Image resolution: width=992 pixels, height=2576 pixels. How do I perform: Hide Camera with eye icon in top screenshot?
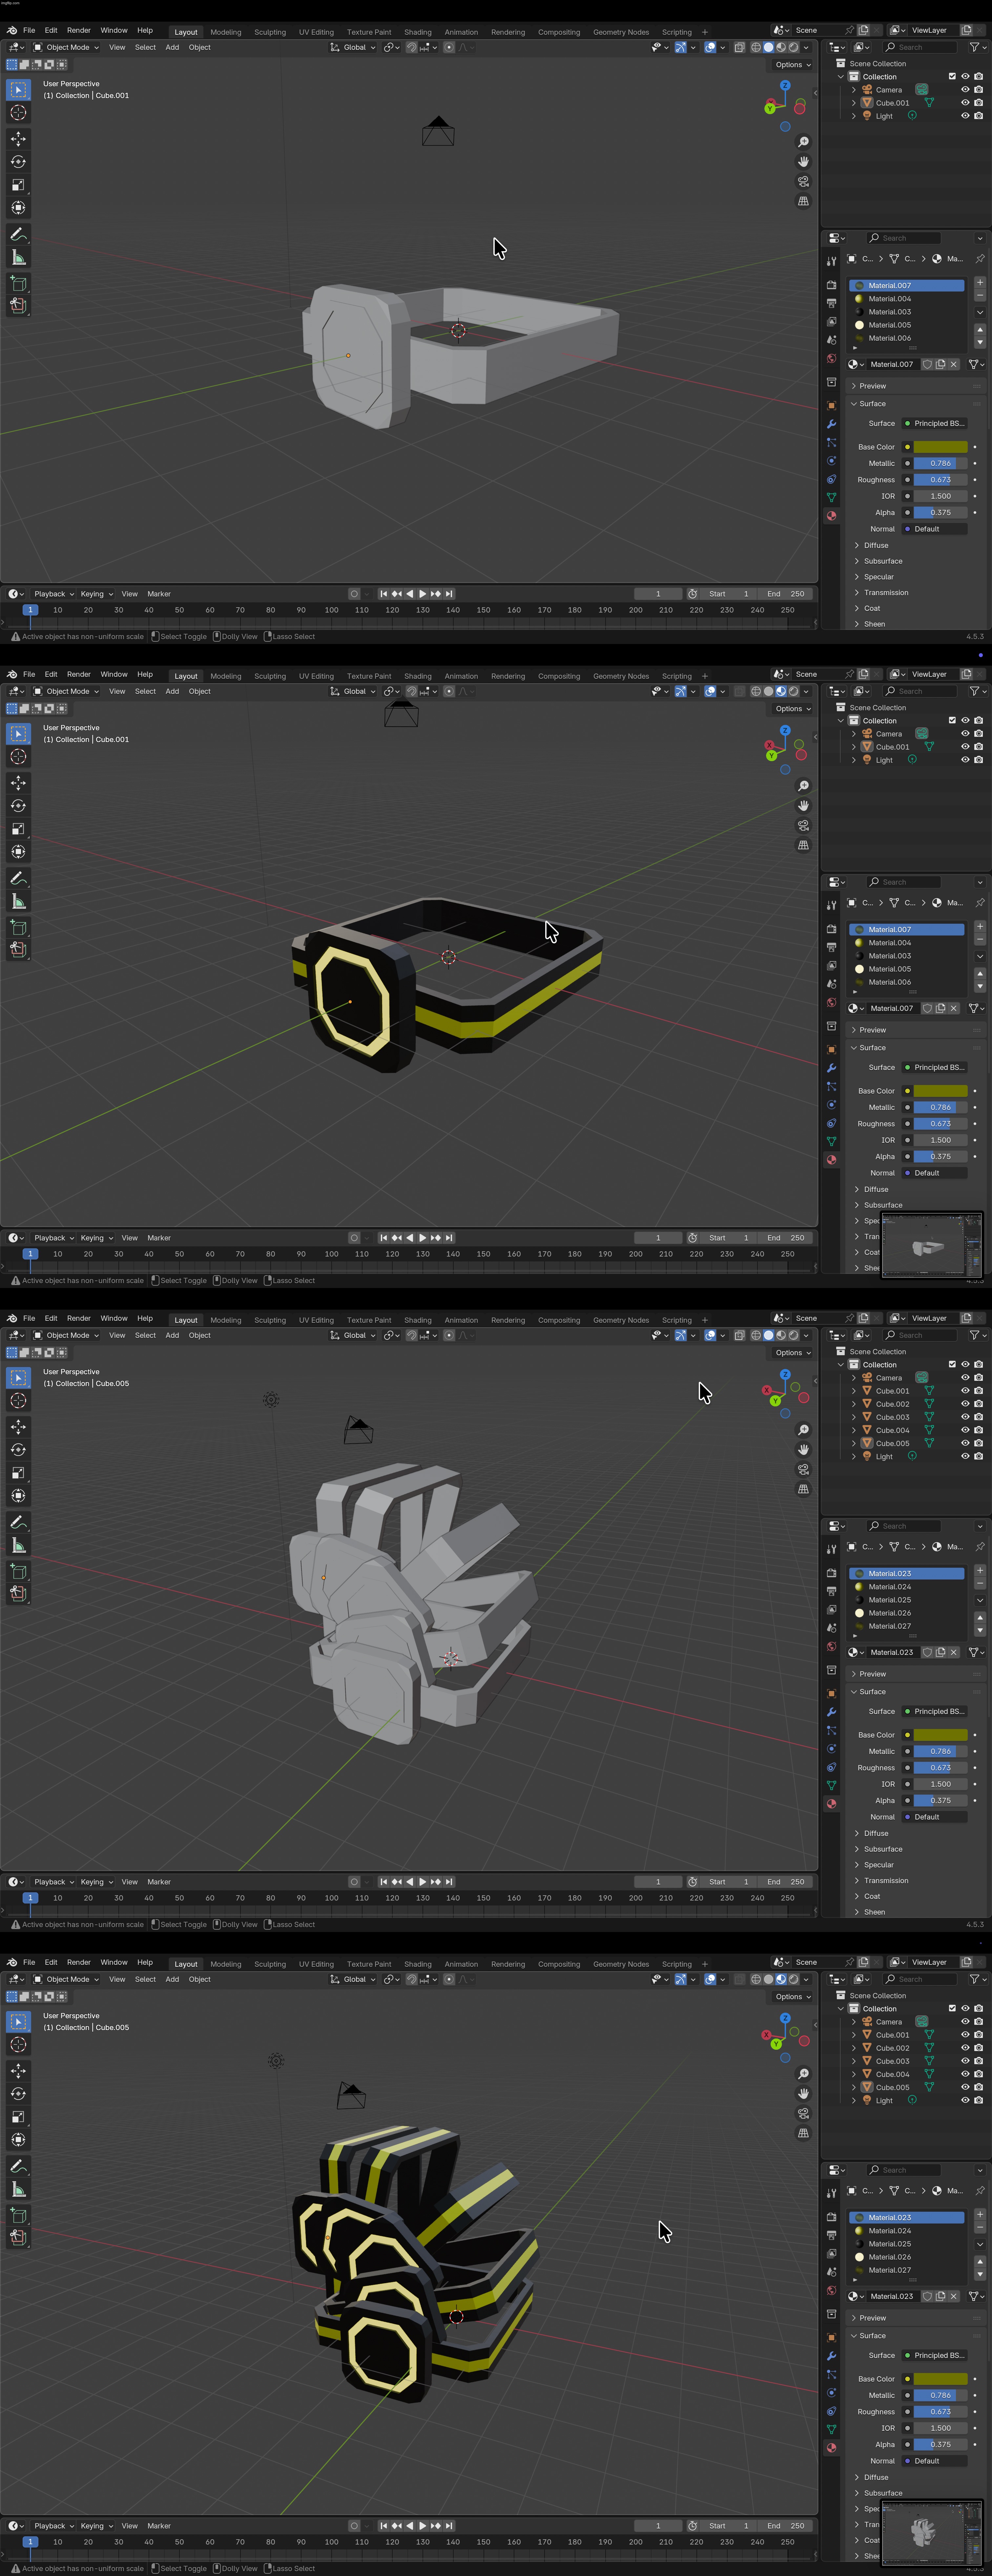(x=965, y=90)
